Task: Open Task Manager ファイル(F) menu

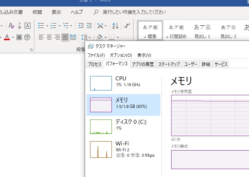Action: tap(96, 55)
